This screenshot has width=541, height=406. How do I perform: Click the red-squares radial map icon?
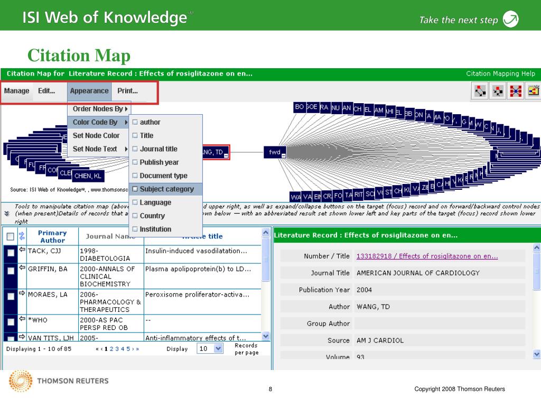click(x=516, y=91)
